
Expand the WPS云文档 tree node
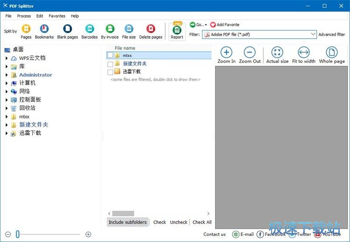tap(7, 58)
